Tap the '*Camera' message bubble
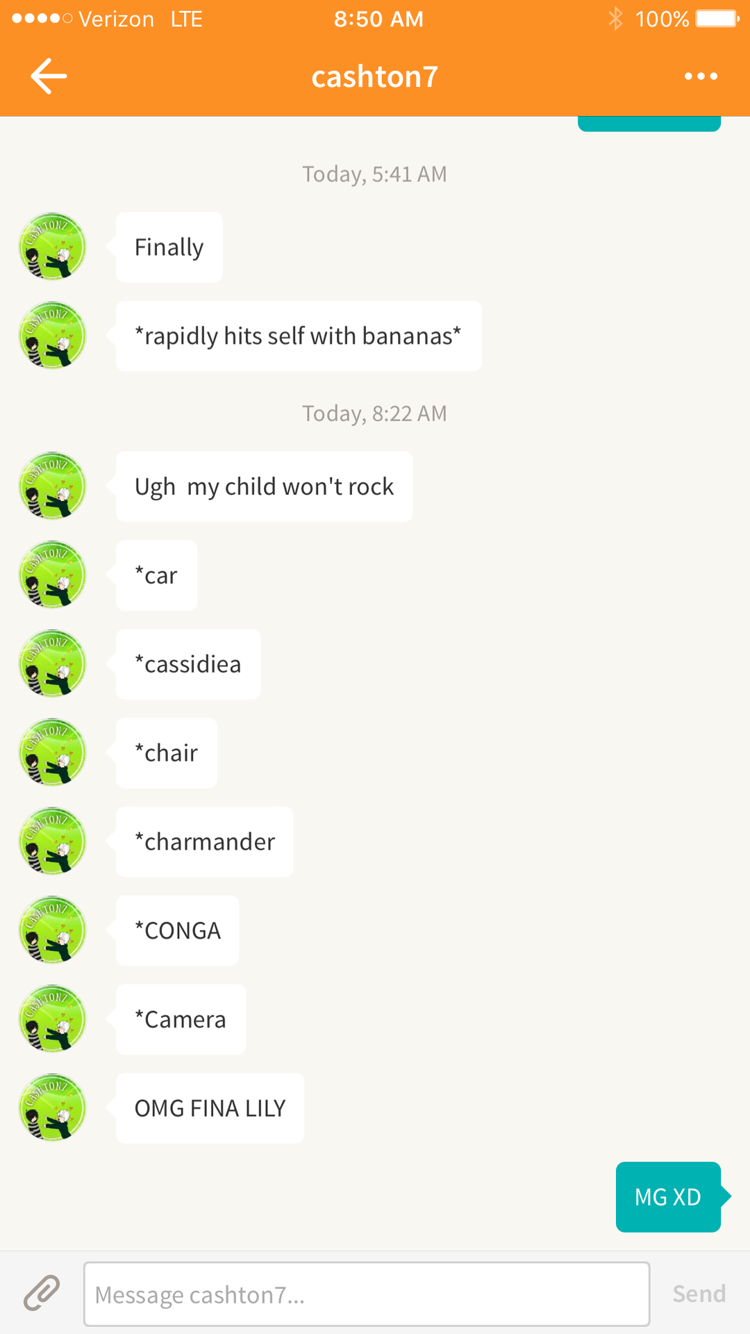750x1334 pixels. tap(181, 1019)
